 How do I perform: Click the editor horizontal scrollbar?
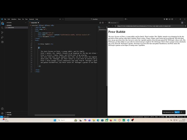click(x=55, y=115)
